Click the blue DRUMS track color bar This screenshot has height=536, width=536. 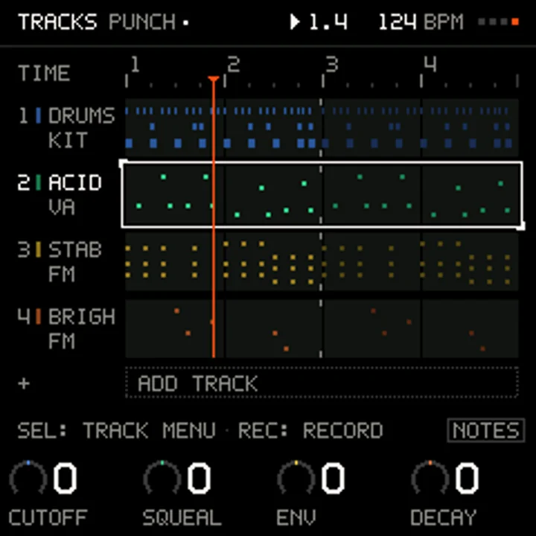(x=39, y=115)
